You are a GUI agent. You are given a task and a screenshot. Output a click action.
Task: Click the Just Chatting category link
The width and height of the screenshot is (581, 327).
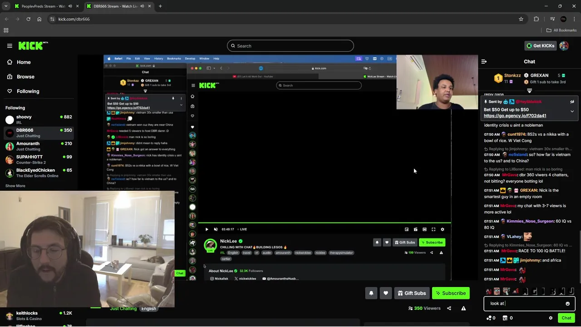123,309
